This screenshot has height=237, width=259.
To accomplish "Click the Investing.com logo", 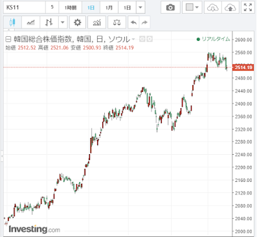I will tap(34, 229).
